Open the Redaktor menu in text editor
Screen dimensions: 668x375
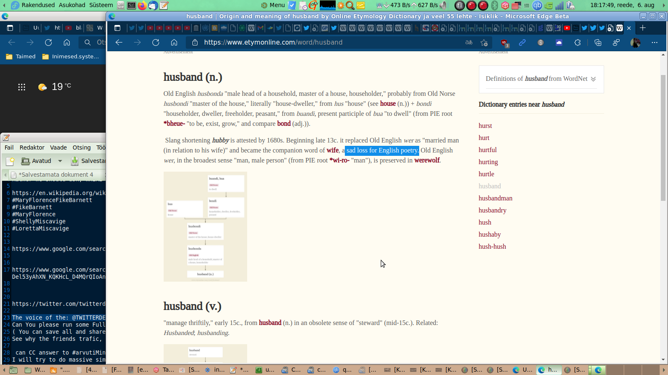[32, 147]
